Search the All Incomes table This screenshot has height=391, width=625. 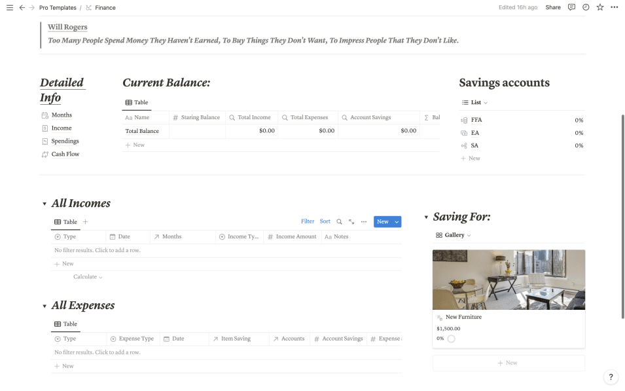click(x=339, y=222)
